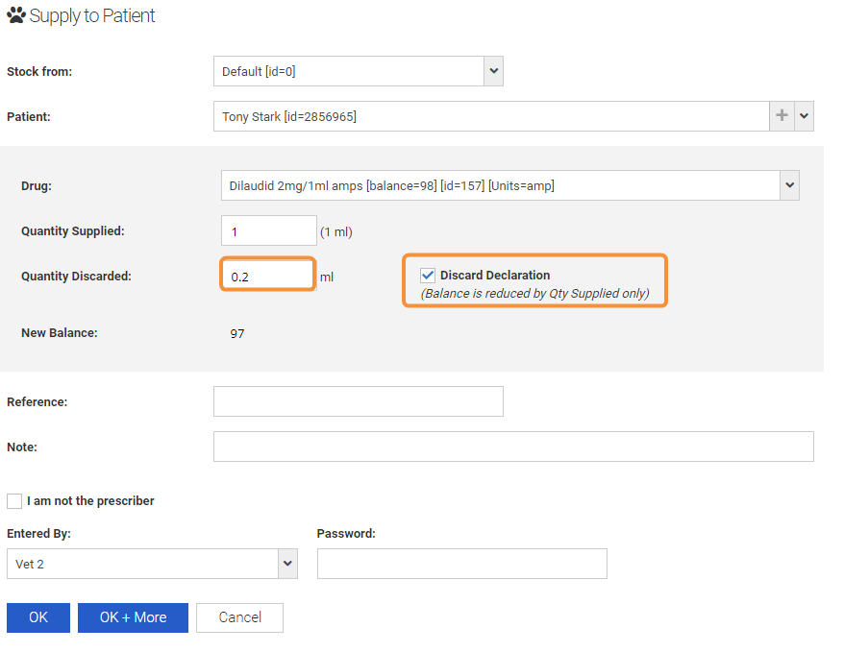Click the OK + More button

[x=133, y=617]
